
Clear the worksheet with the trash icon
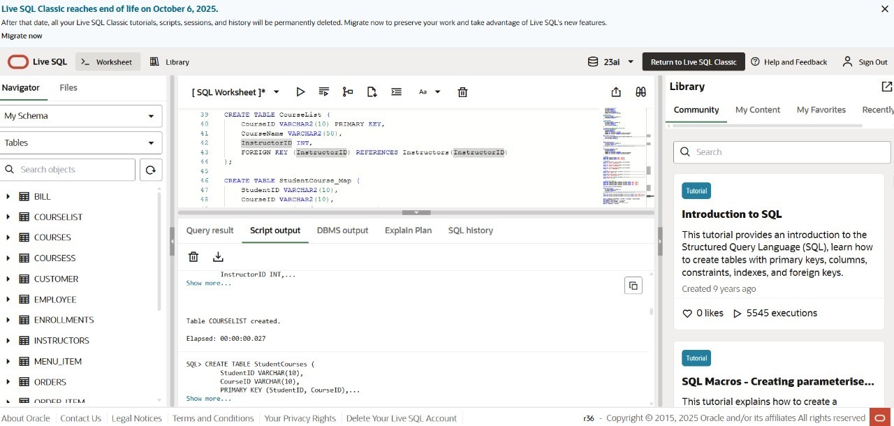[x=462, y=91]
